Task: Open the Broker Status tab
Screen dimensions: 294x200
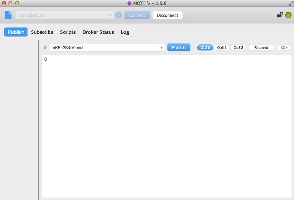Action: tap(98, 32)
